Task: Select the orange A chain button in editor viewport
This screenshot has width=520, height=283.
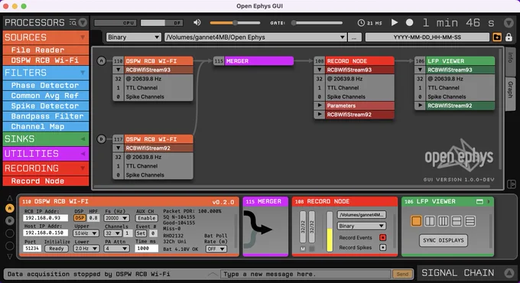Action: click(10, 208)
